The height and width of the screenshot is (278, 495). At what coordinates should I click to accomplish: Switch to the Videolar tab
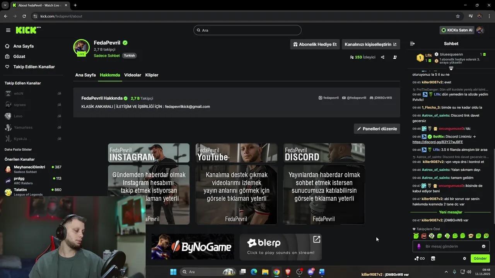tap(133, 75)
